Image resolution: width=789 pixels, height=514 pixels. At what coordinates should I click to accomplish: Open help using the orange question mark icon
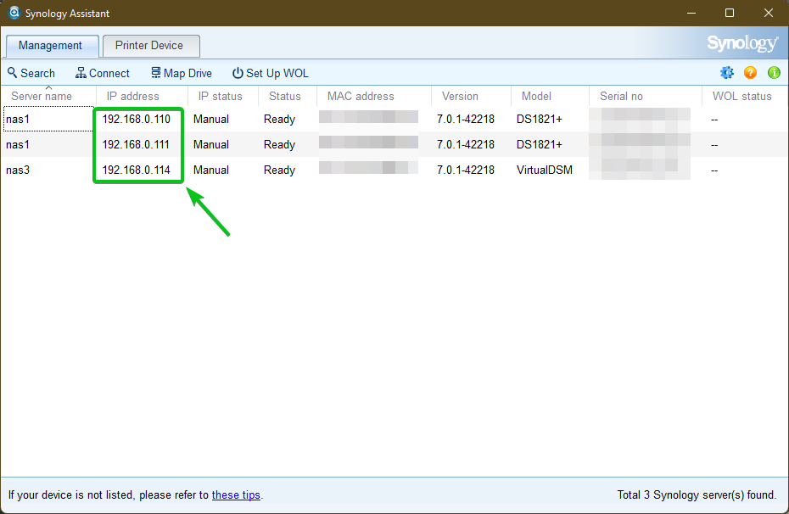[x=750, y=73]
